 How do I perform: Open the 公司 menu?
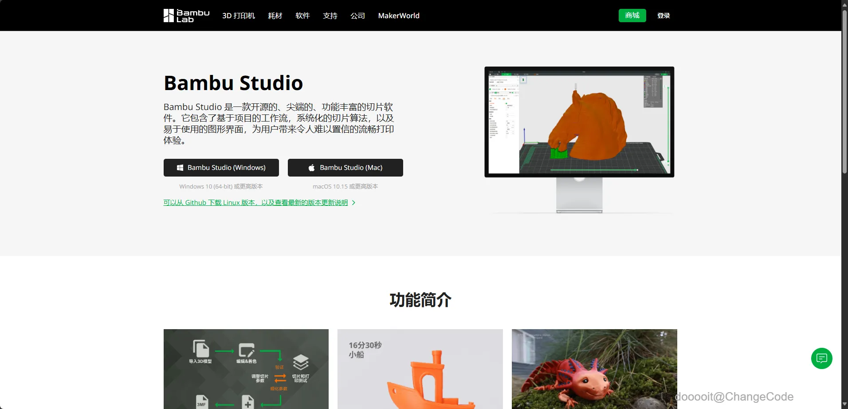[x=357, y=16]
